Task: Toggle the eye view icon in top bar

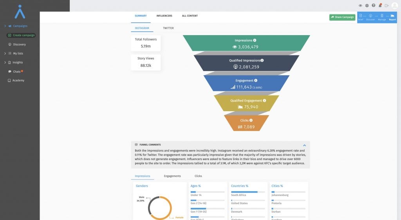Action: click(x=360, y=5)
